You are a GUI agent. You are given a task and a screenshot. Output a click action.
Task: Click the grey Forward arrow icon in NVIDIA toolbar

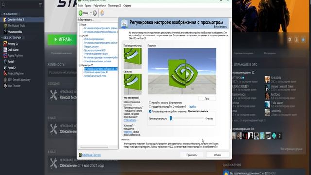click(95, 13)
